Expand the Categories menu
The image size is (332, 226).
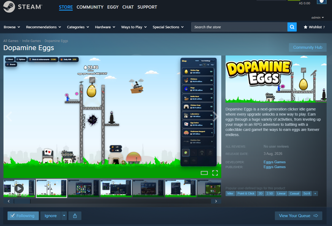pos(78,27)
